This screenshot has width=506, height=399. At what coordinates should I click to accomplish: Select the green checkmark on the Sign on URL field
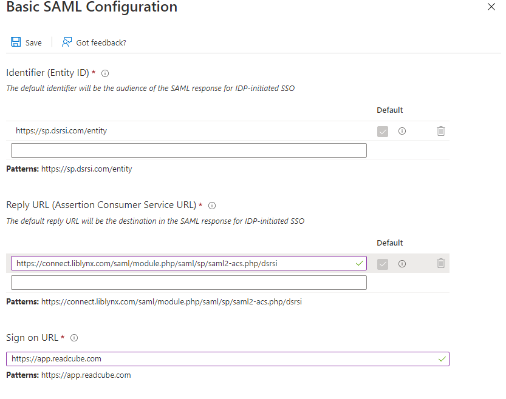point(442,358)
